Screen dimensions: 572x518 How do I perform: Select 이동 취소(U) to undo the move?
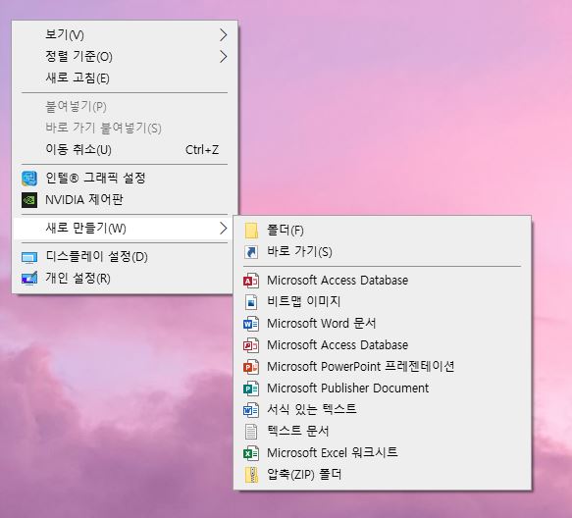coord(126,149)
